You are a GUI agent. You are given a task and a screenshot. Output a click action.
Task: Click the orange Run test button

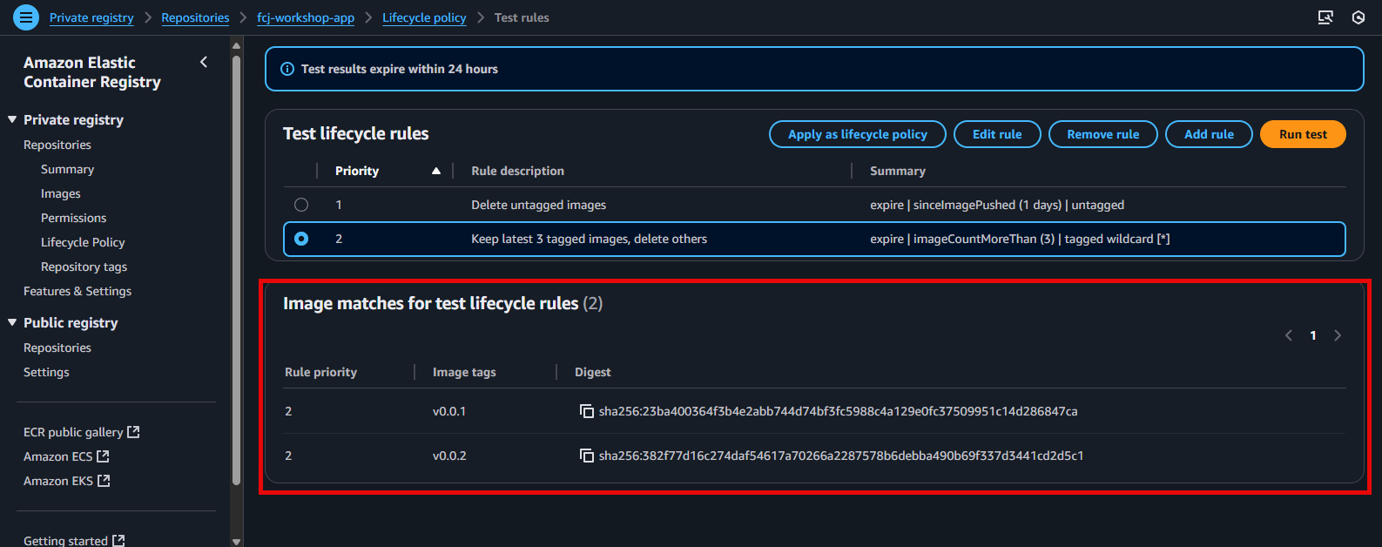(1303, 134)
